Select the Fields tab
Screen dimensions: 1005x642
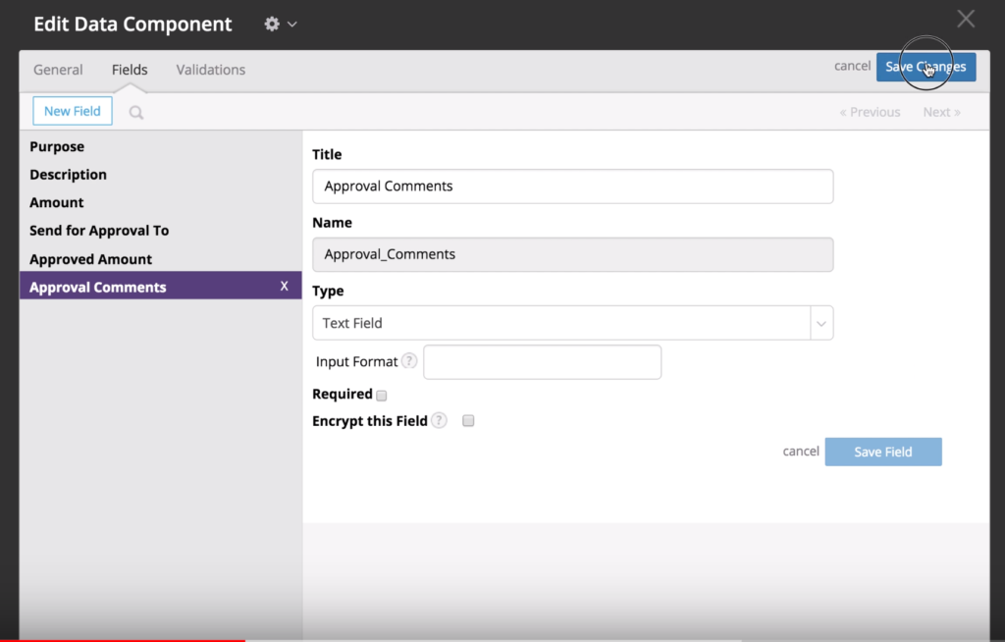click(129, 70)
